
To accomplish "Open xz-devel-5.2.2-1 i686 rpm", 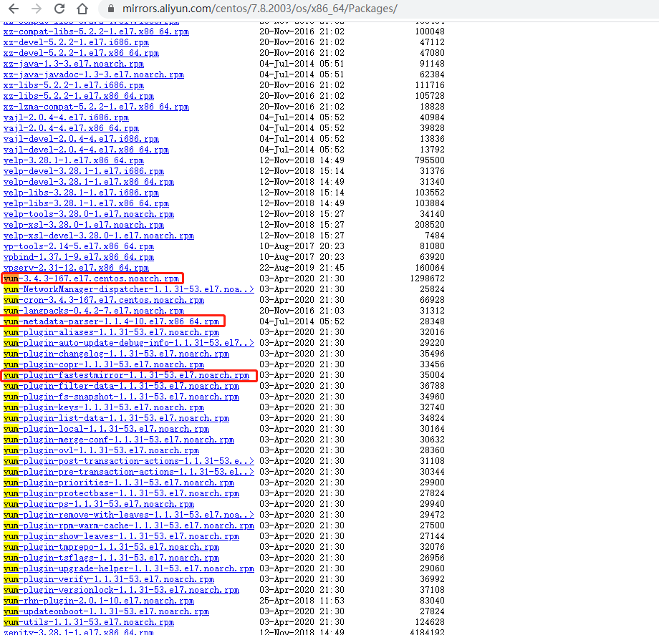I will click(x=76, y=42).
